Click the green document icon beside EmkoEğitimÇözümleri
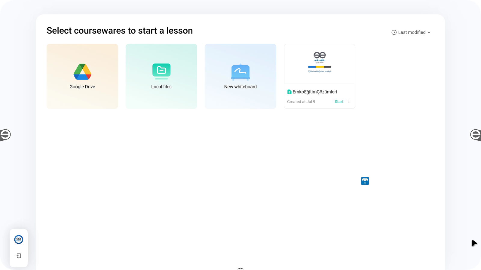The image size is (481, 270). tap(289, 92)
